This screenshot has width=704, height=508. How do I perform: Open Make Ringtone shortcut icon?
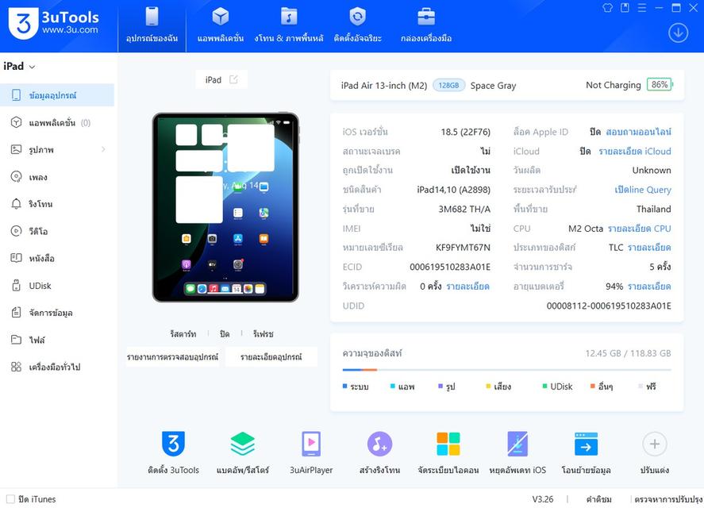click(380, 444)
